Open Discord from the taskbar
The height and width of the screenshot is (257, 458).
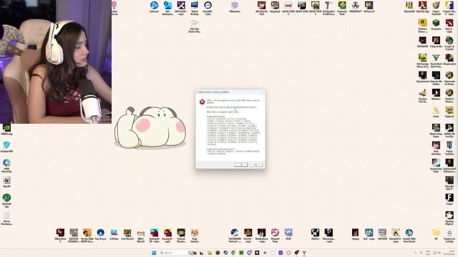click(x=249, y=253)
